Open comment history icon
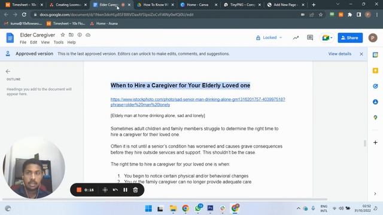Image resolution: width=383 pixels, height=215 pixels. coord(310,38)
